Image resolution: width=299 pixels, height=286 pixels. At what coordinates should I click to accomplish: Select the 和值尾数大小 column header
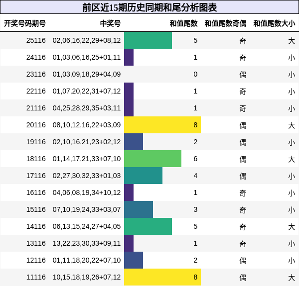tap(274, 23)
